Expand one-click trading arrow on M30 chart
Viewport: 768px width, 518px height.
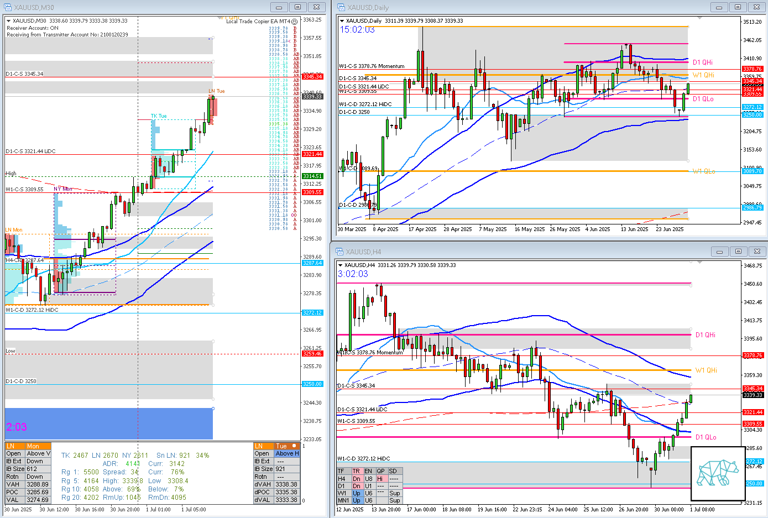point(8,21)
